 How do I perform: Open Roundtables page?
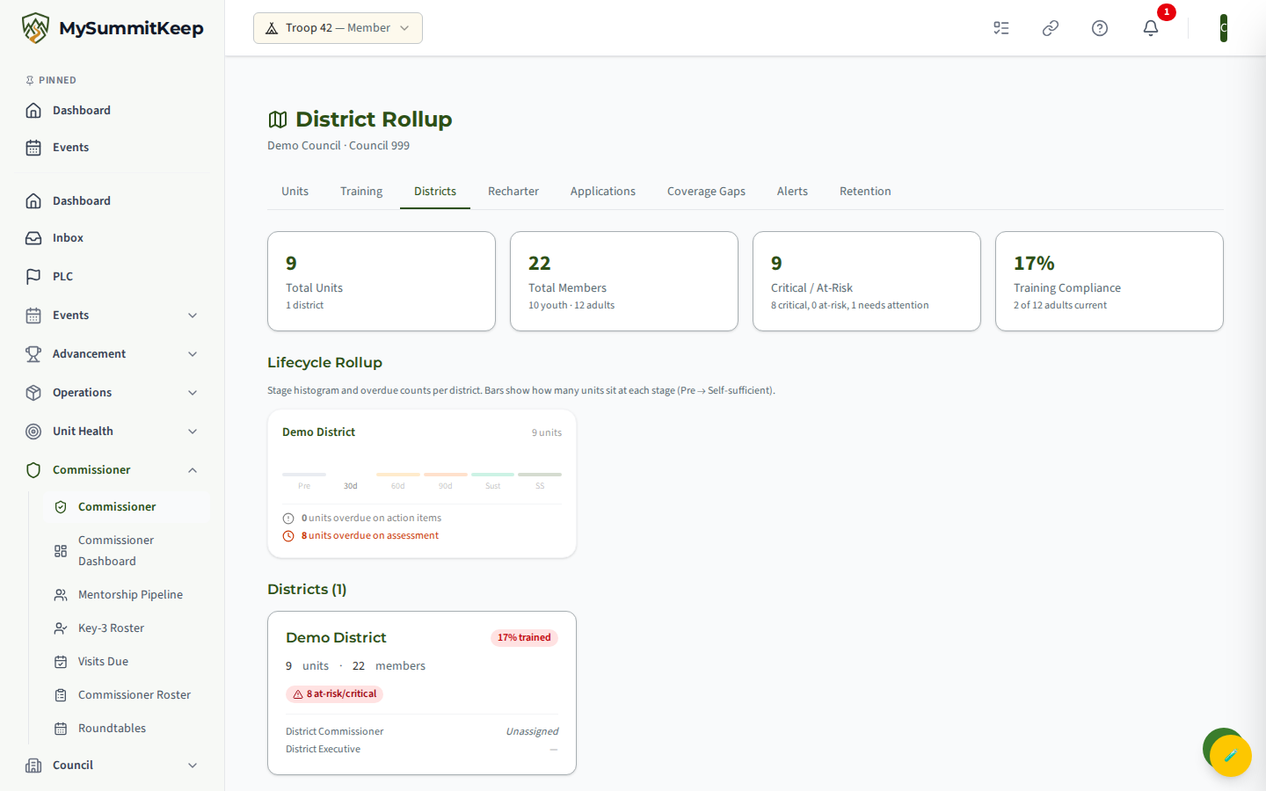(x=127, y=729)
